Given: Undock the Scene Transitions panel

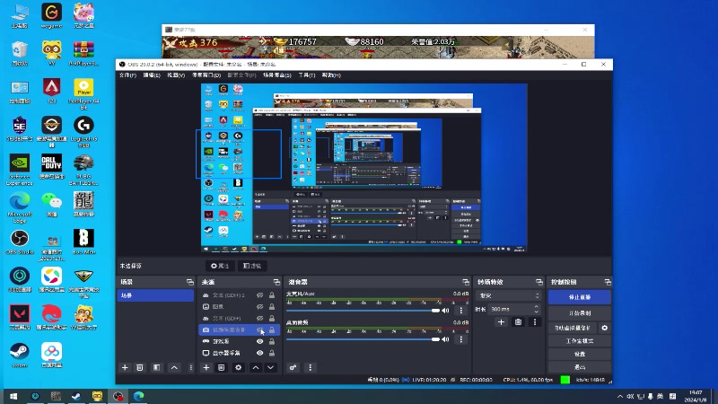Looking at the screenshot, I should click(539, 282).
